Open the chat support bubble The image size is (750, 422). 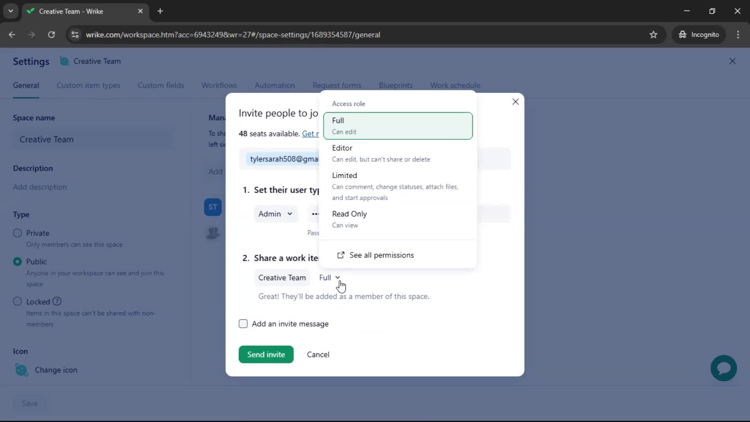(723, 368)
